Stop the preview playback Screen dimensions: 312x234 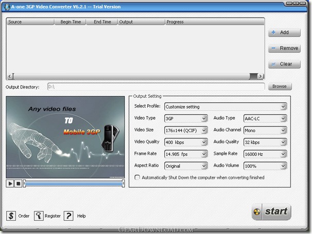(18, 184)
